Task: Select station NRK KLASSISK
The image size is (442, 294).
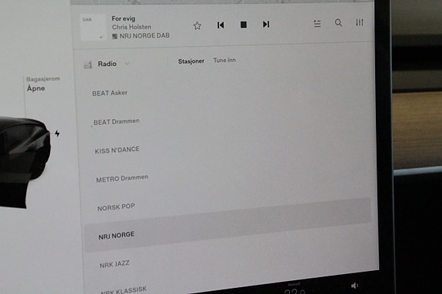Action: tap(124, 290)
